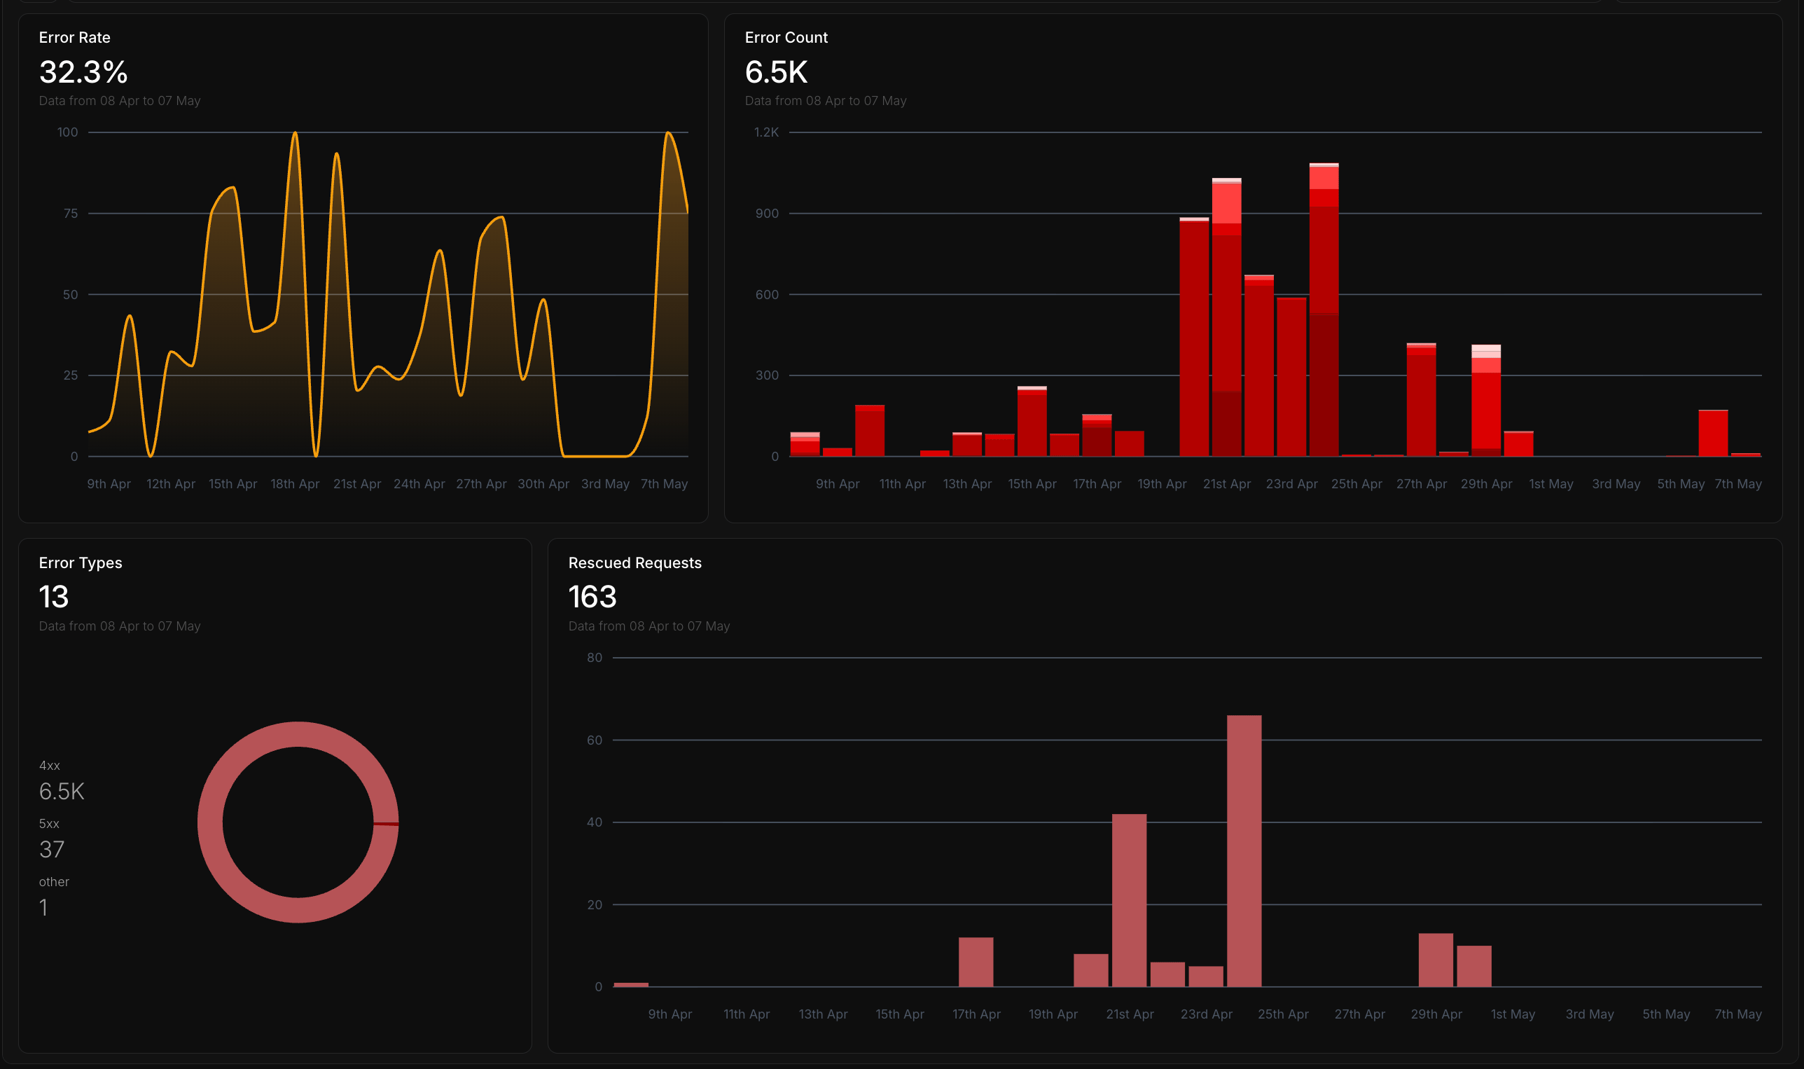1804x1069 pixels.
Task: Click the Error Rate 'Data from 08 Apr to 07 May' subtitle
Action: (x=120, y=101)
